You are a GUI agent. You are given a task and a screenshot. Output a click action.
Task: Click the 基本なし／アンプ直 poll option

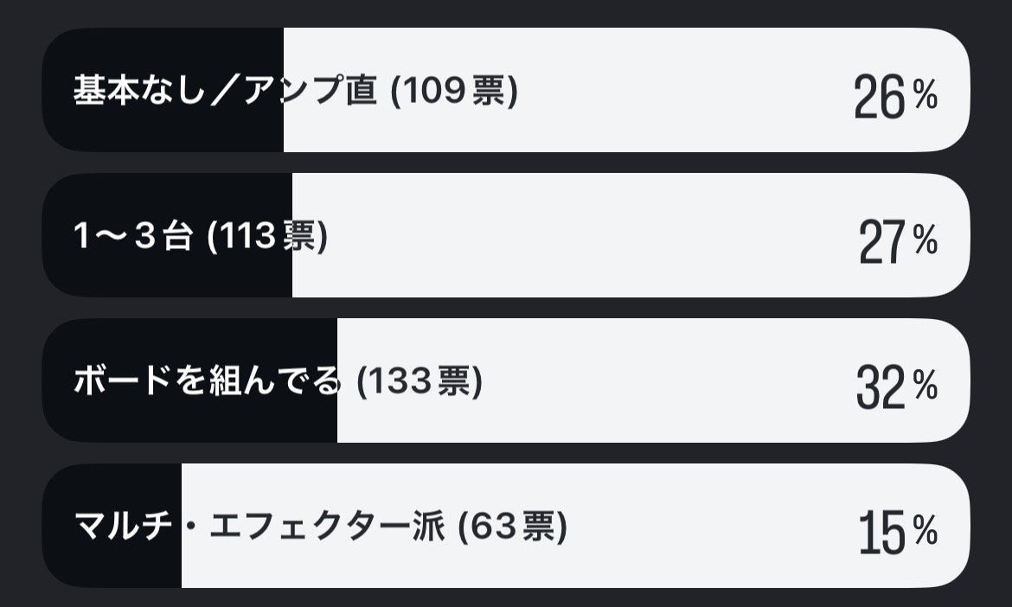[x=225, y=91]
